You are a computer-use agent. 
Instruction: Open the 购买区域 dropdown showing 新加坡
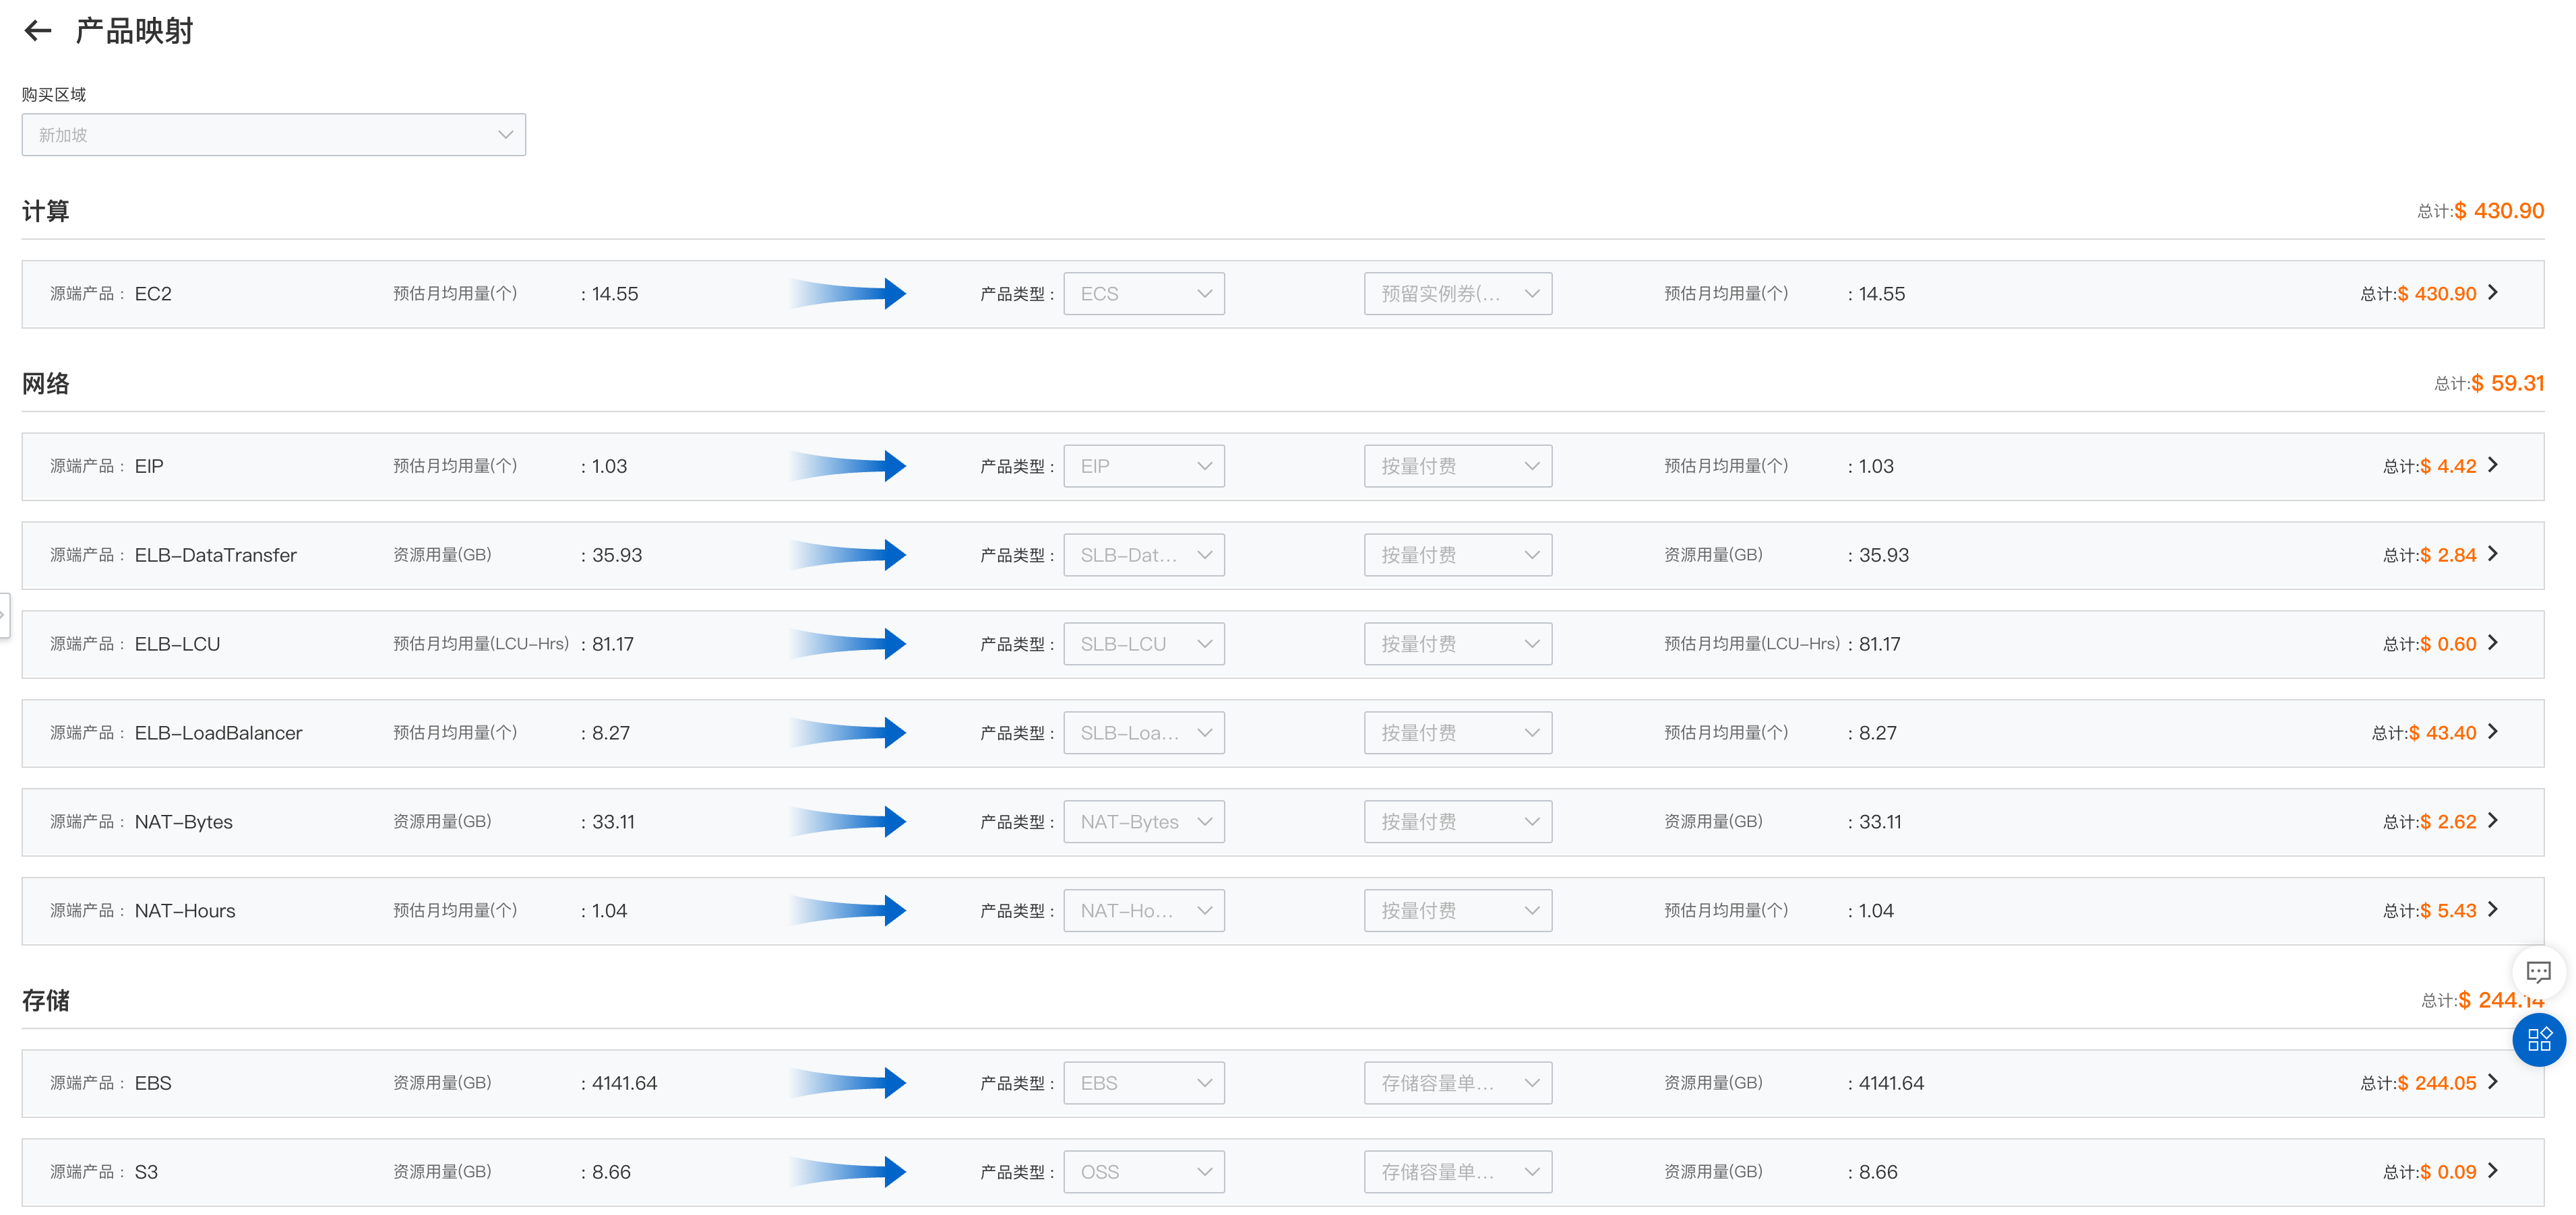tap(274, 135)
